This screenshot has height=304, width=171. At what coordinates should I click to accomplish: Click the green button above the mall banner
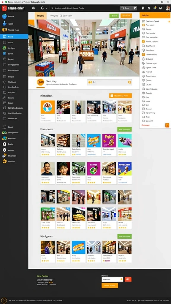click(x=114, y=16)
